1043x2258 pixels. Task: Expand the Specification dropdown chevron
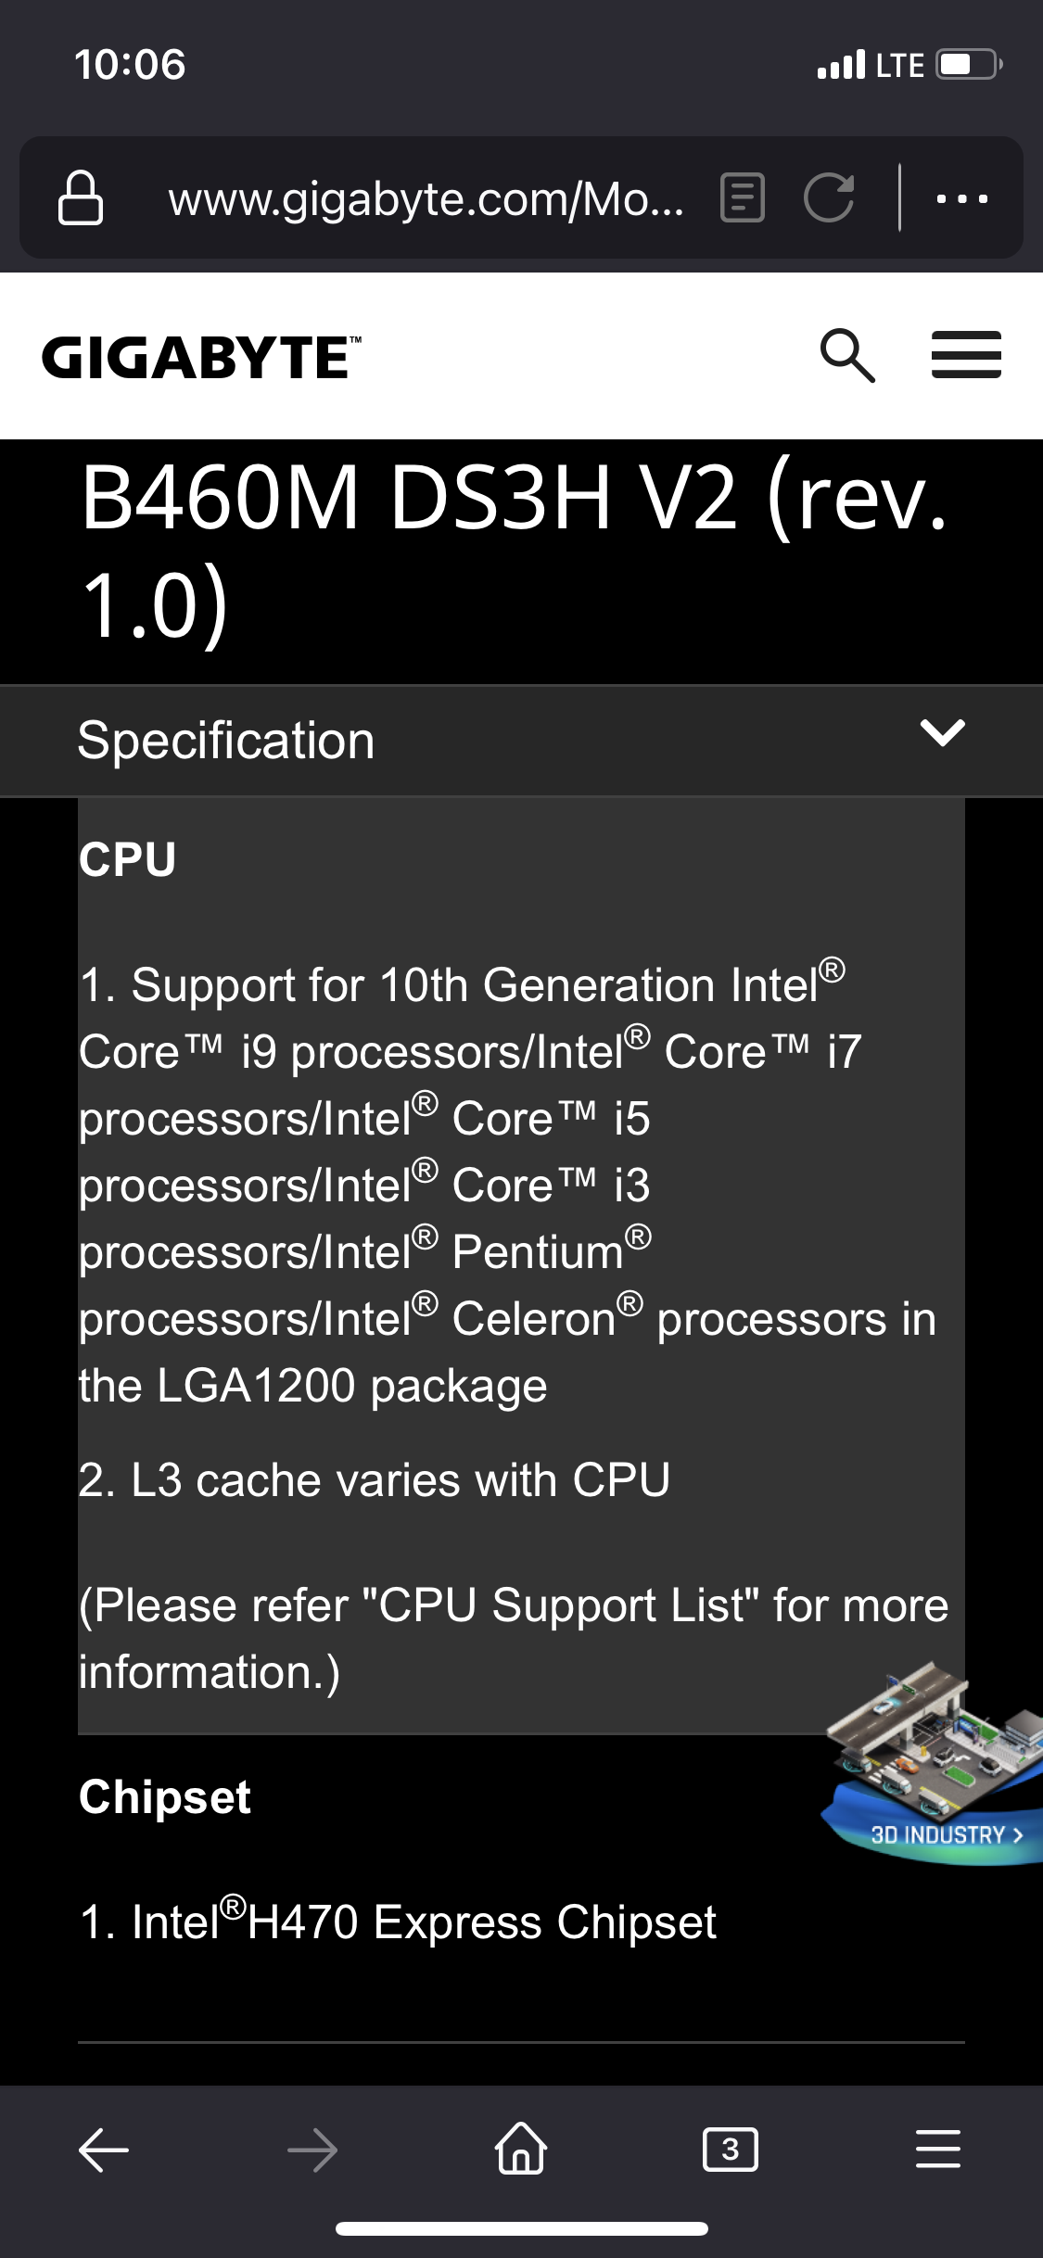(x=943, y=733)
